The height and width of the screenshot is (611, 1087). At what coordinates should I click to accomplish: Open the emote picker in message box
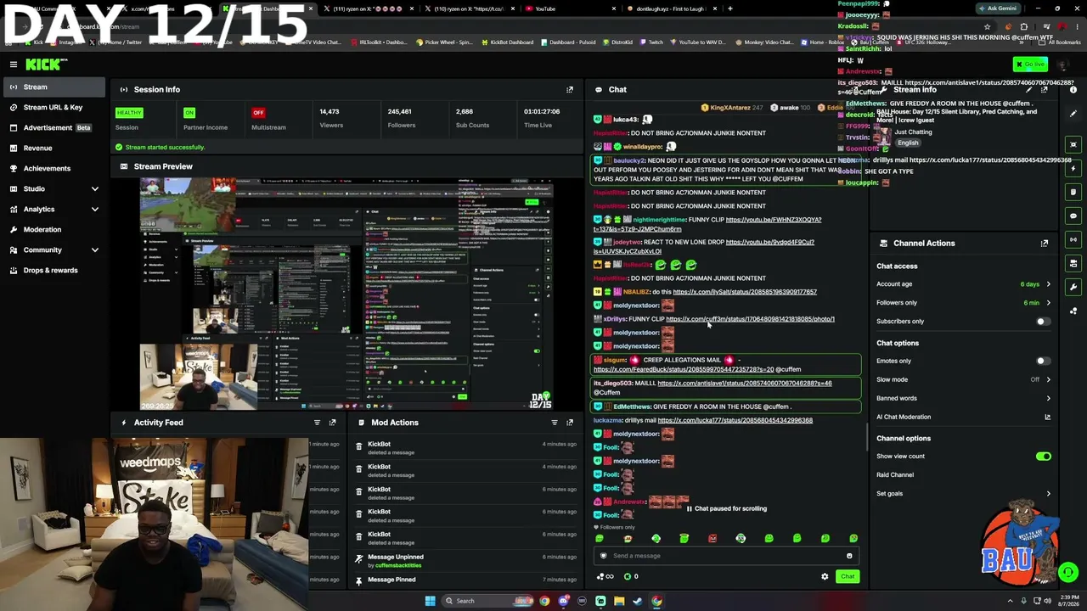pyautogui.click(x=849, y=556)
